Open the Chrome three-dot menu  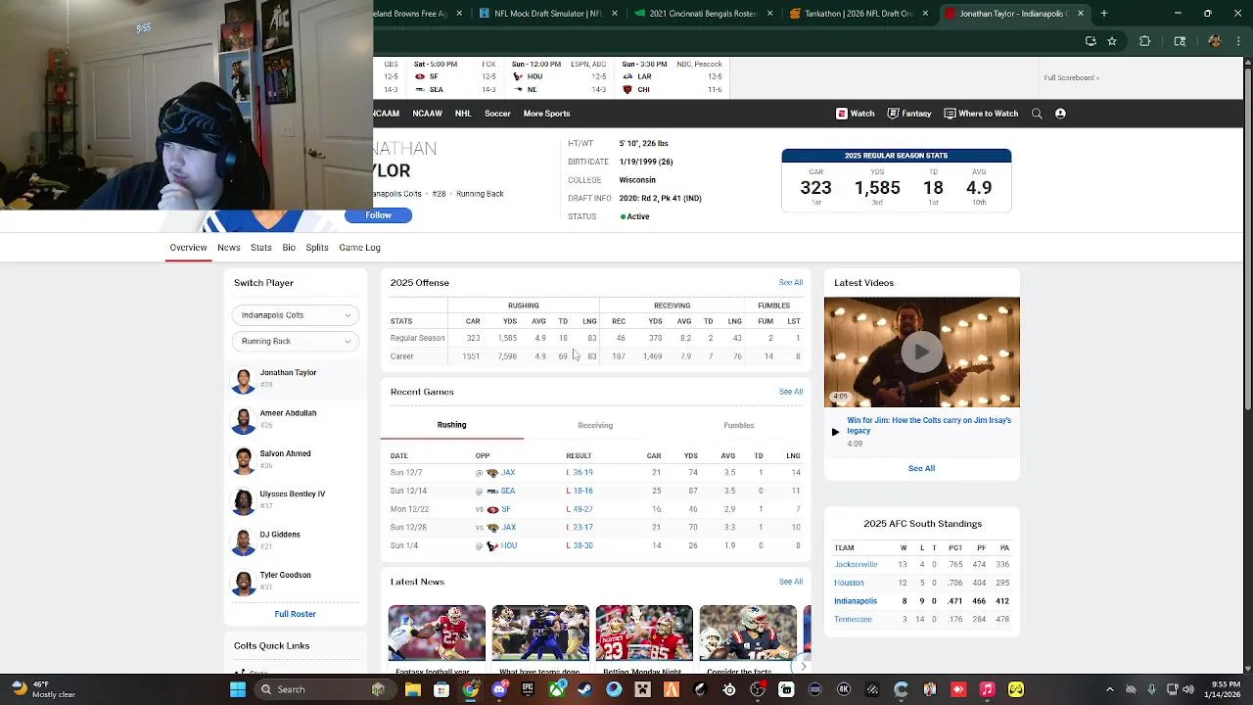(x=1237, y=41)
